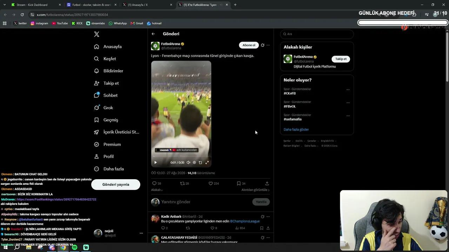Click the X logo in the sidebar
The height and width of the screenshot is (252, 449).
click(97, 34)
